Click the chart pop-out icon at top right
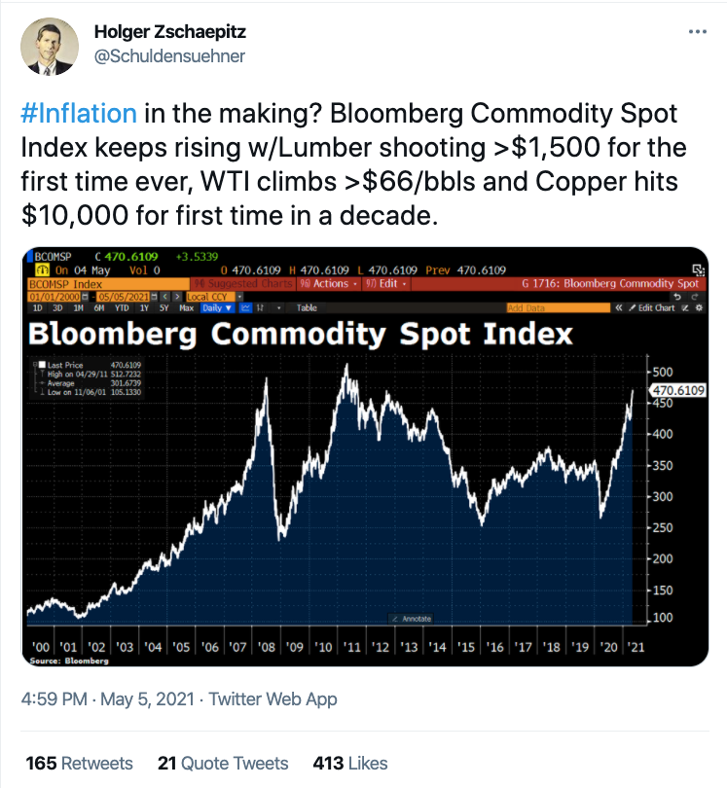Viewport: 727px width, 788px height. click(699, 269)
